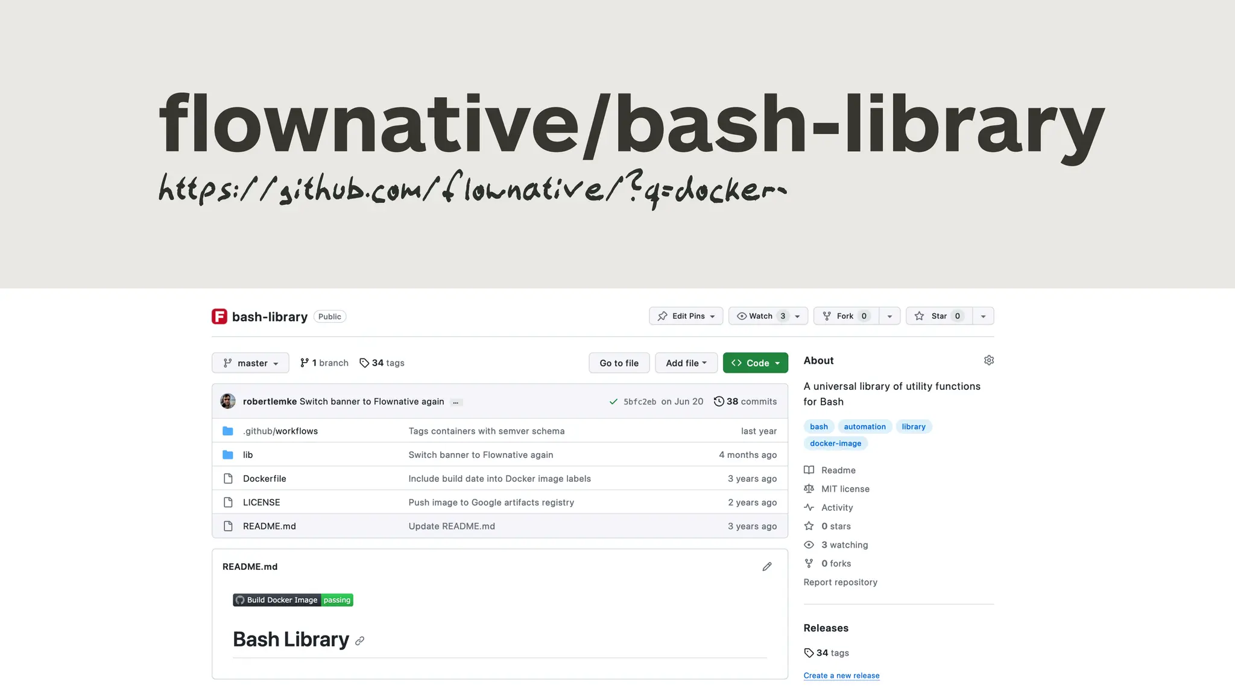Open commit hash 5bfc2eb
This screenshot has height=694, width=1235.
pyautogui.click(x=640, y=402)
